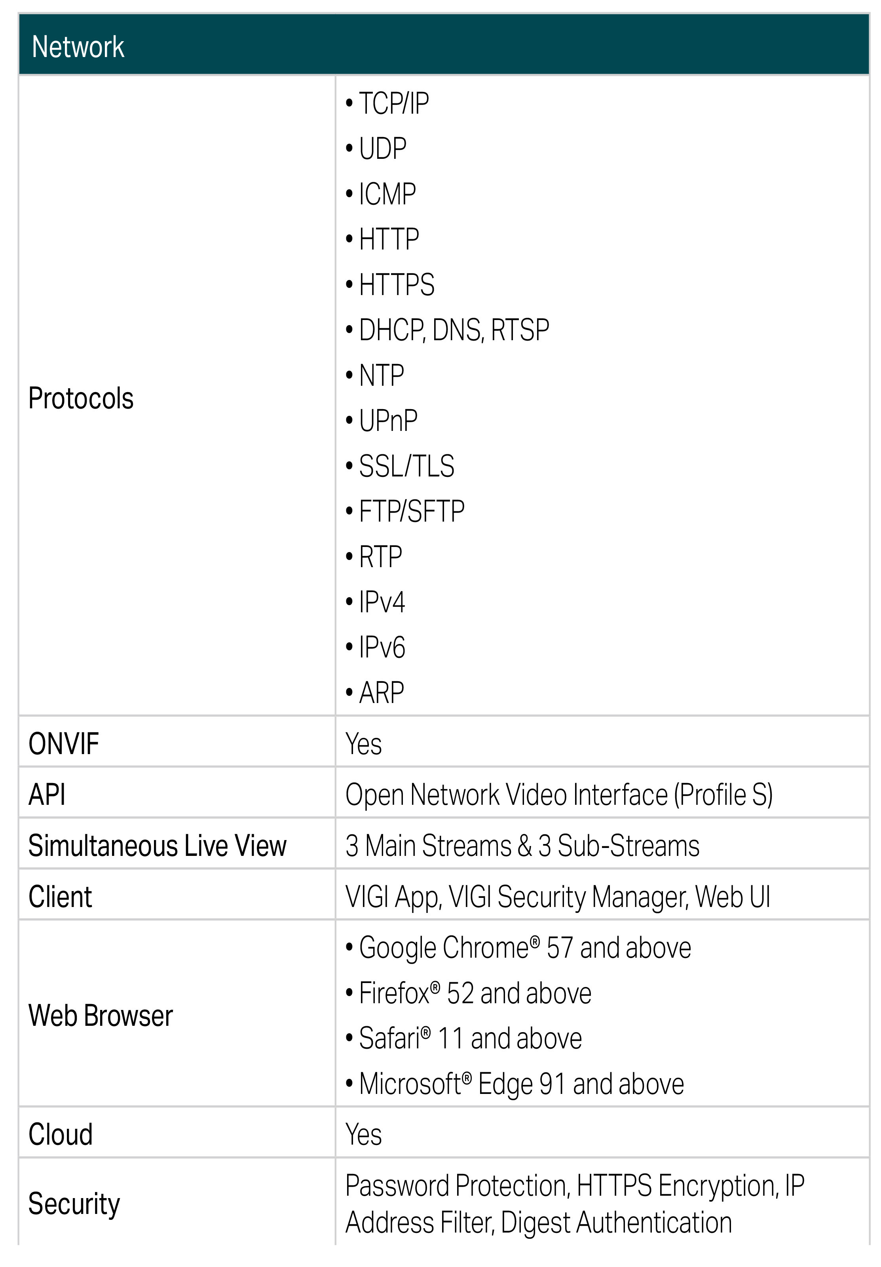Select the DHCP, DNS, RTSP line
This screenshot has width=881, height=1267.
click(453, 330)
